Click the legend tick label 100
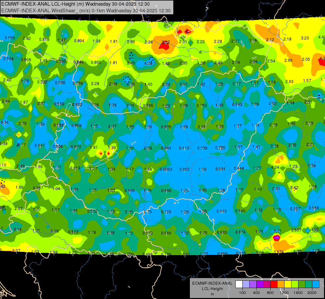Screen dimensions: 325x299 (242, 293)
